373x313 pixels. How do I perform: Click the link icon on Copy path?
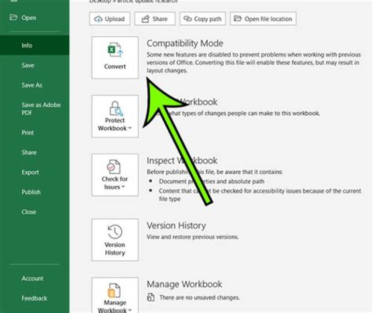point(188,19)
